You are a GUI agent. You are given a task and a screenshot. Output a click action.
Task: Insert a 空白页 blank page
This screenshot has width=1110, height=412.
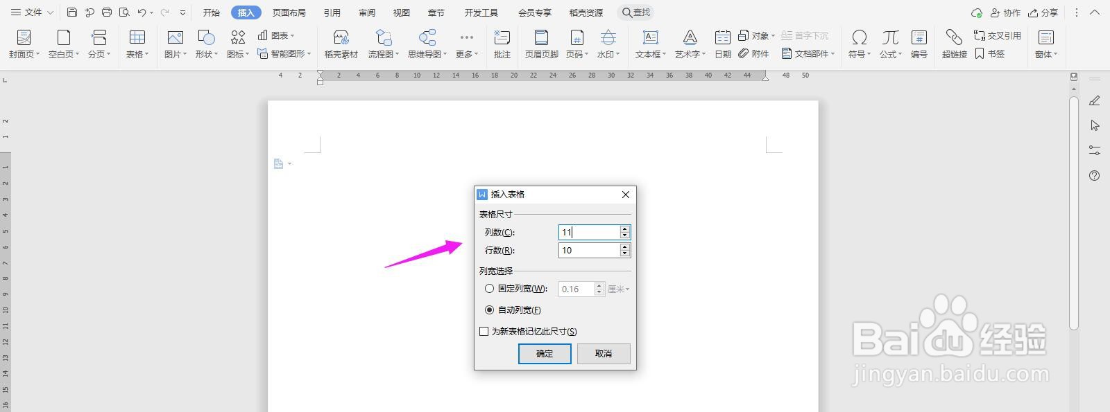[64, 44]
